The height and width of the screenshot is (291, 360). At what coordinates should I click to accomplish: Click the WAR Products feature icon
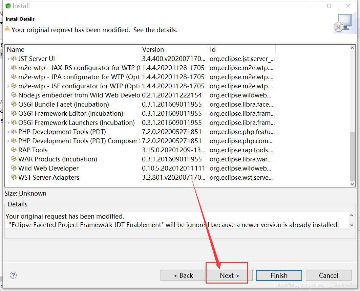coord(14,159)
